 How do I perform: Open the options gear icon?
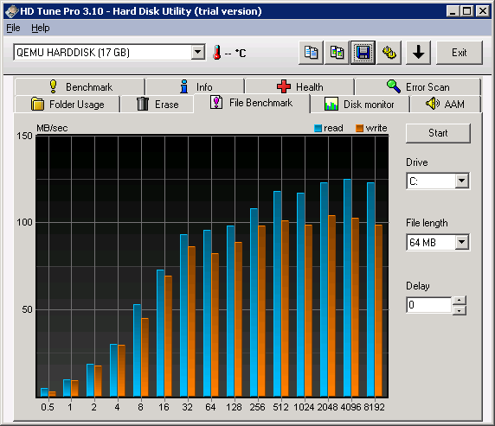click(389, 53)
